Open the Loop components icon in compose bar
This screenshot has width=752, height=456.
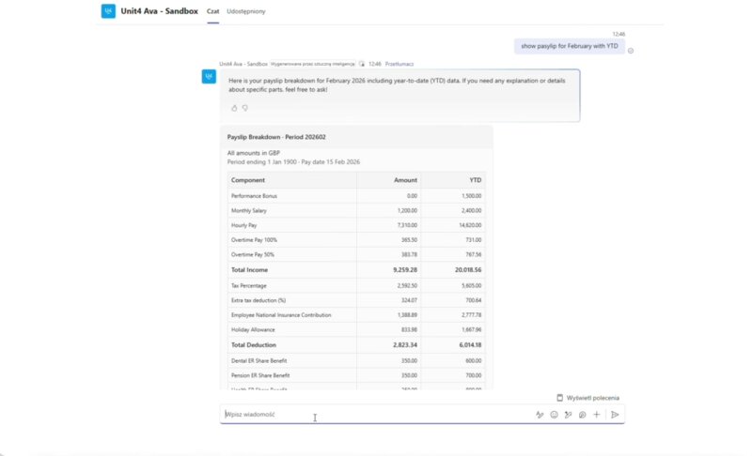click(582, 415)
